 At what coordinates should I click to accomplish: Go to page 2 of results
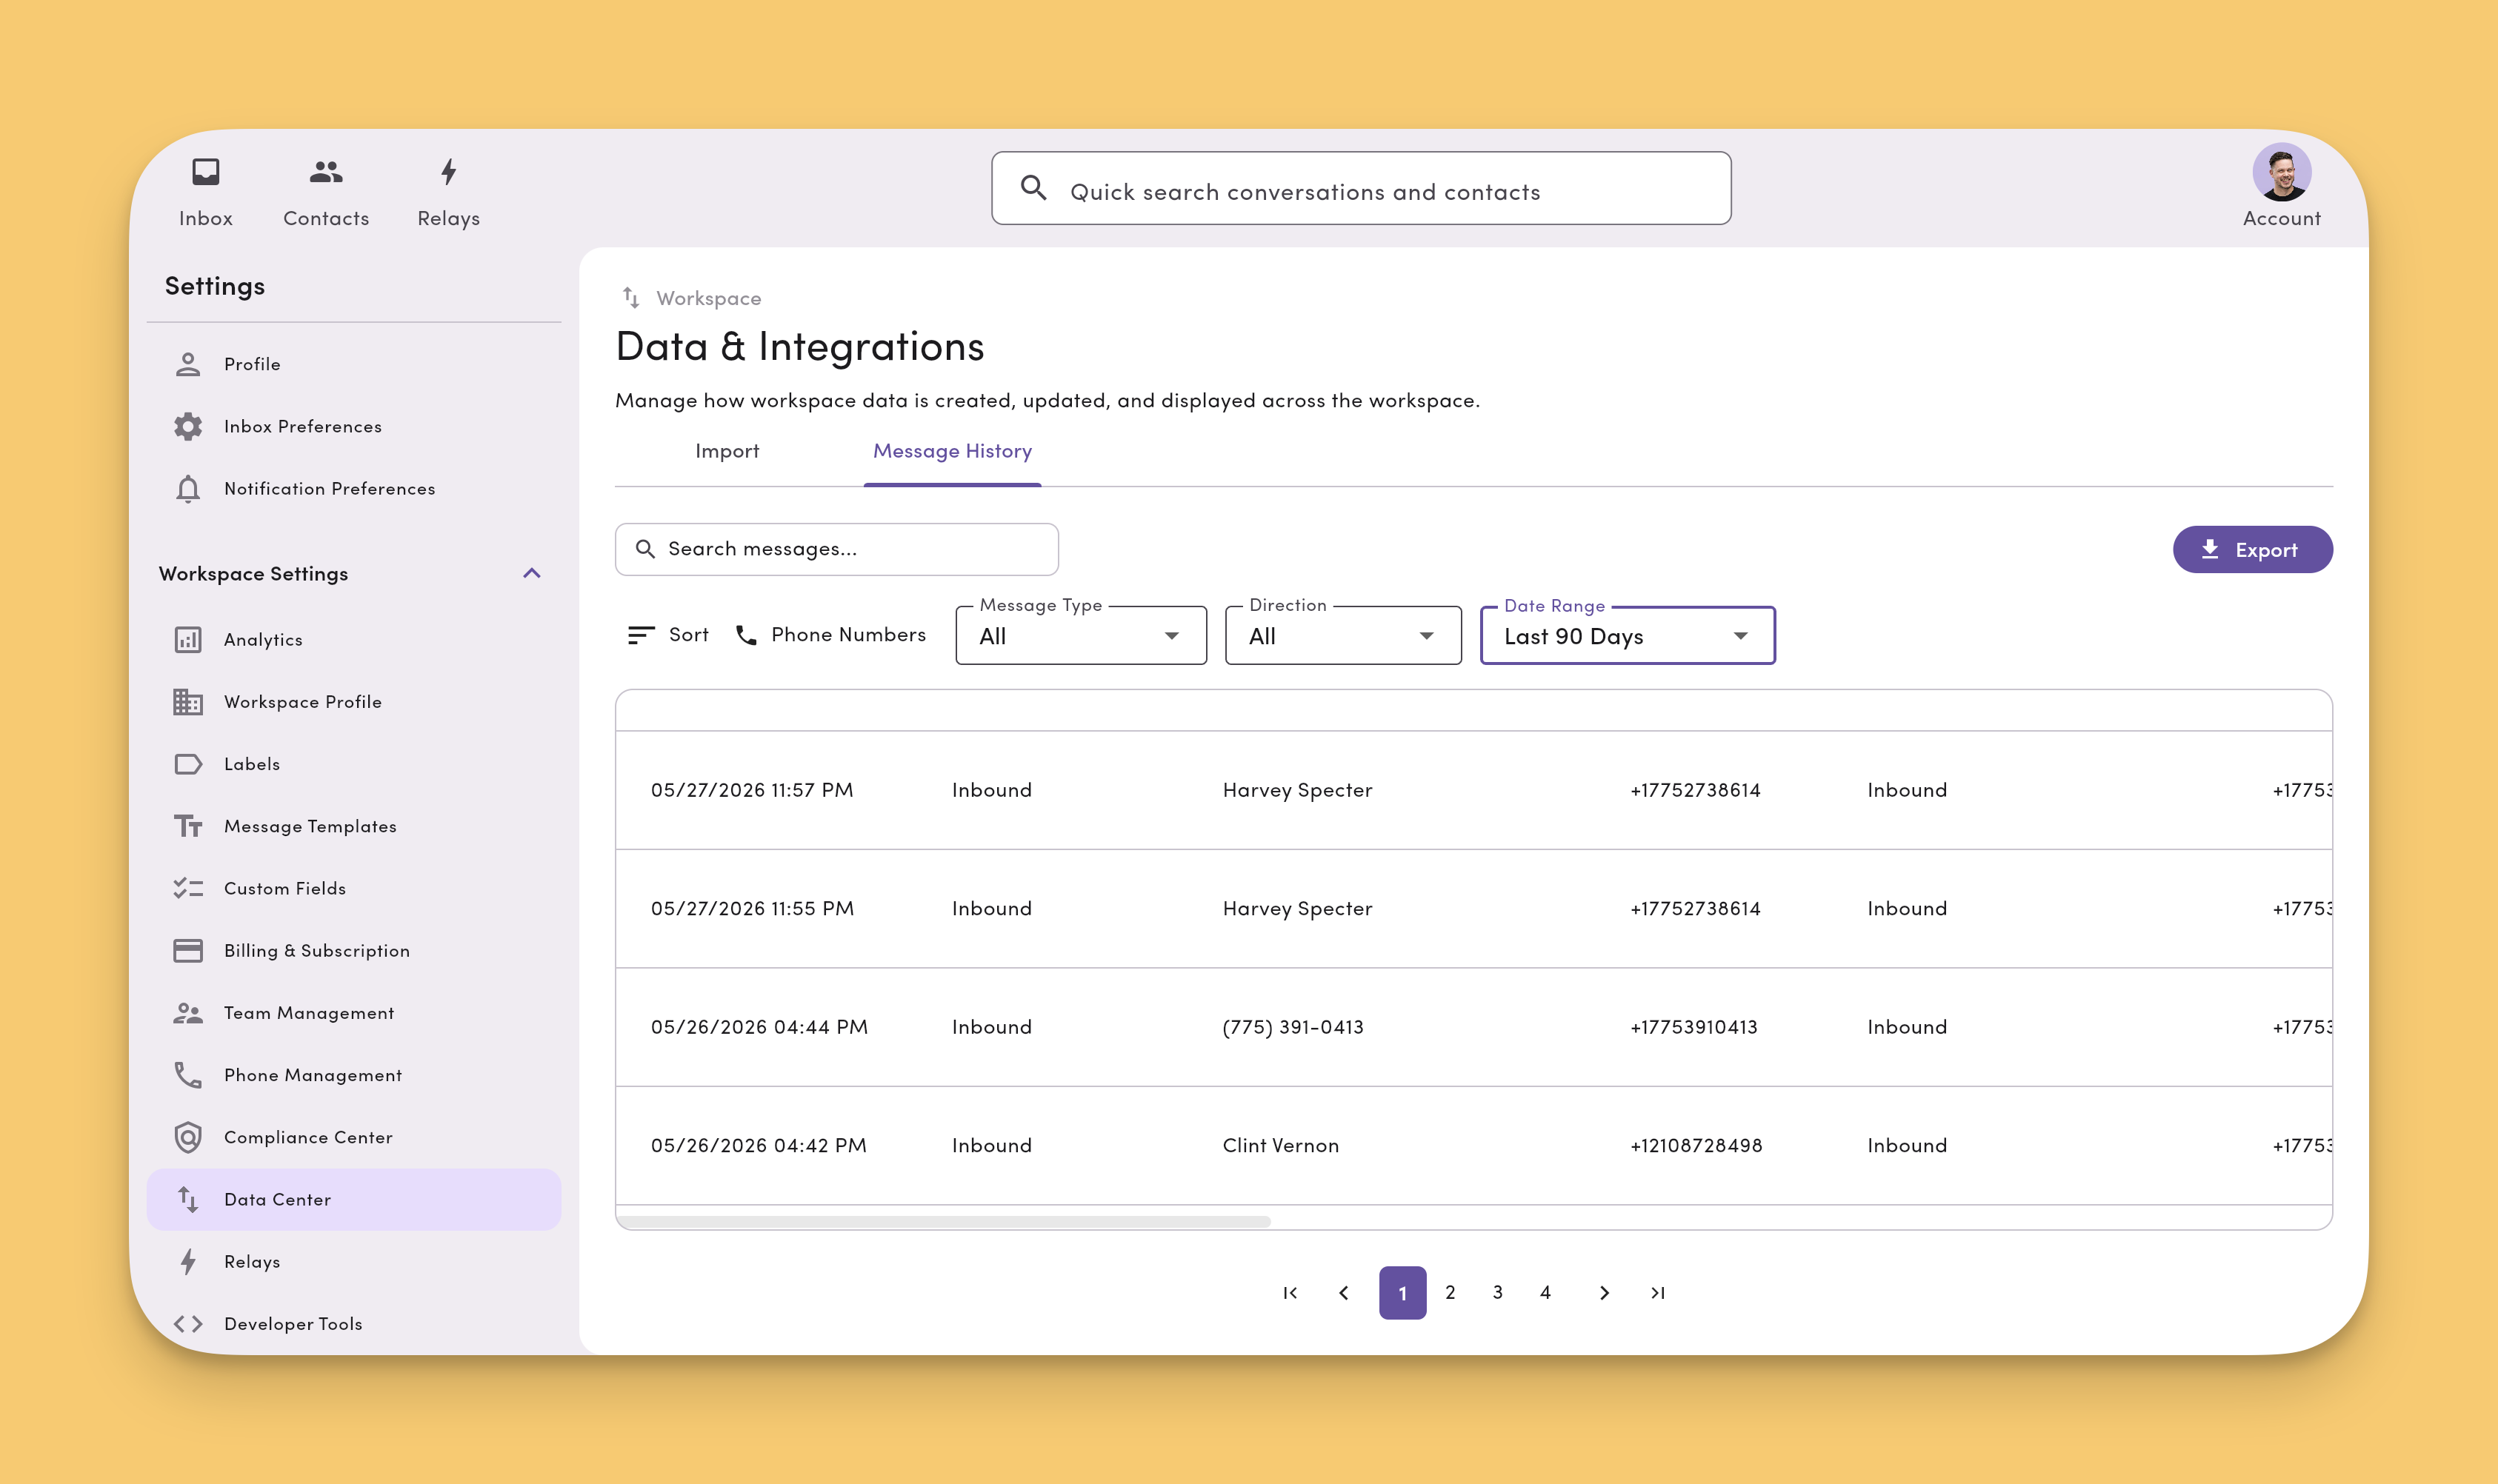[1450, 1292]
